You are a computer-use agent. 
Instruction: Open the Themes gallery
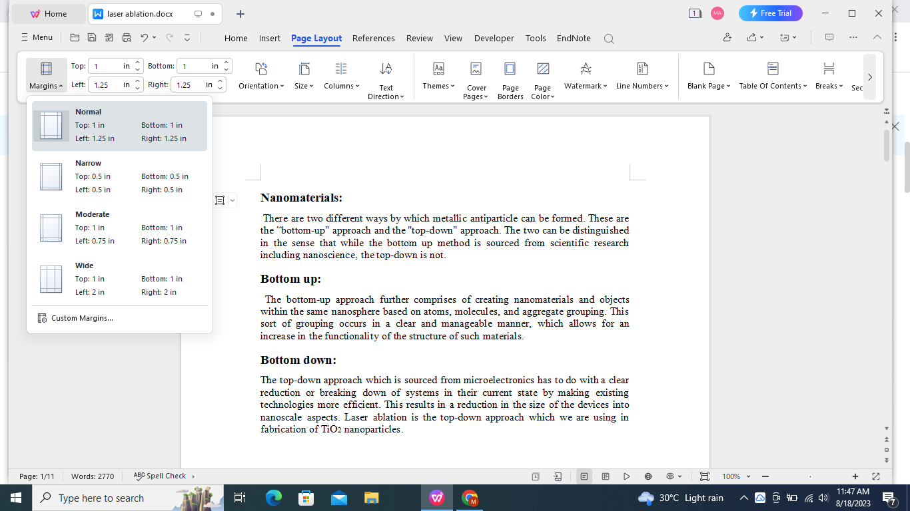[x=438, y=75]
